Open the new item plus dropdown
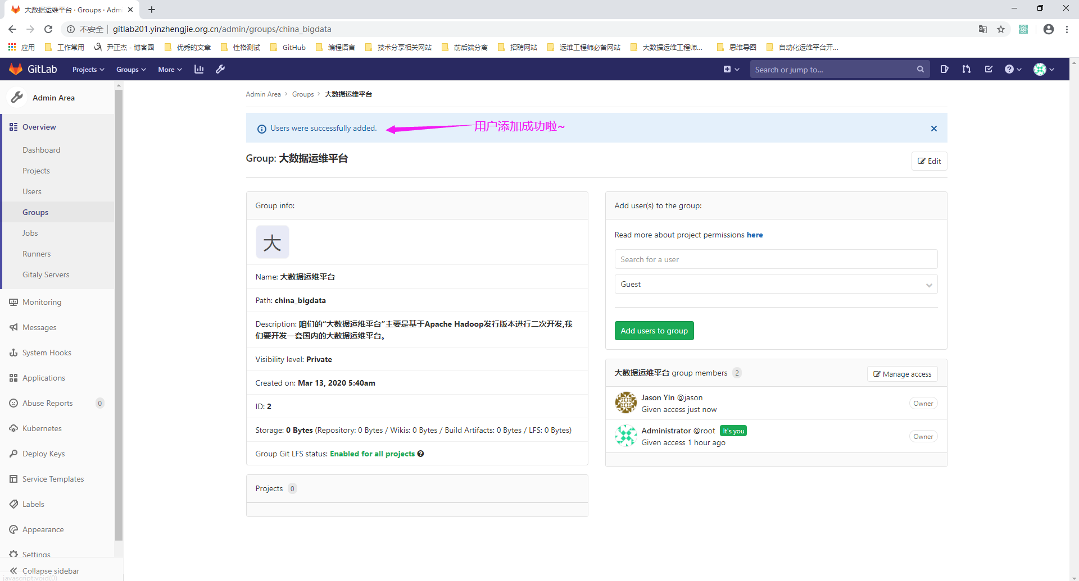The height and width of the screenshot is (581, 1079). click(x=731, y=69)
